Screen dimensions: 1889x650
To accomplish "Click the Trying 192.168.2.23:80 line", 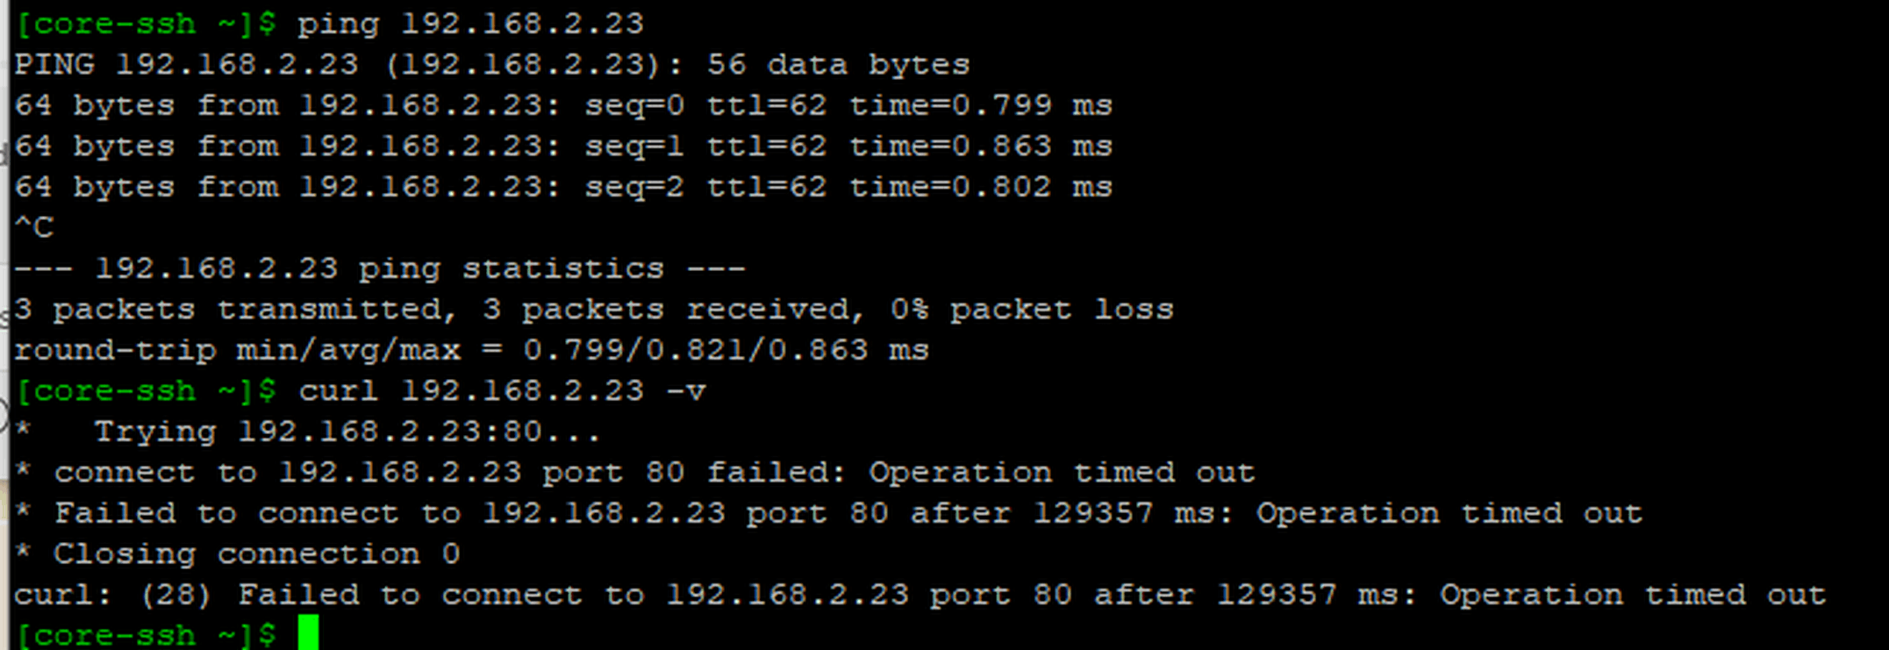I will pyautogui.click(x=307, y=432).
